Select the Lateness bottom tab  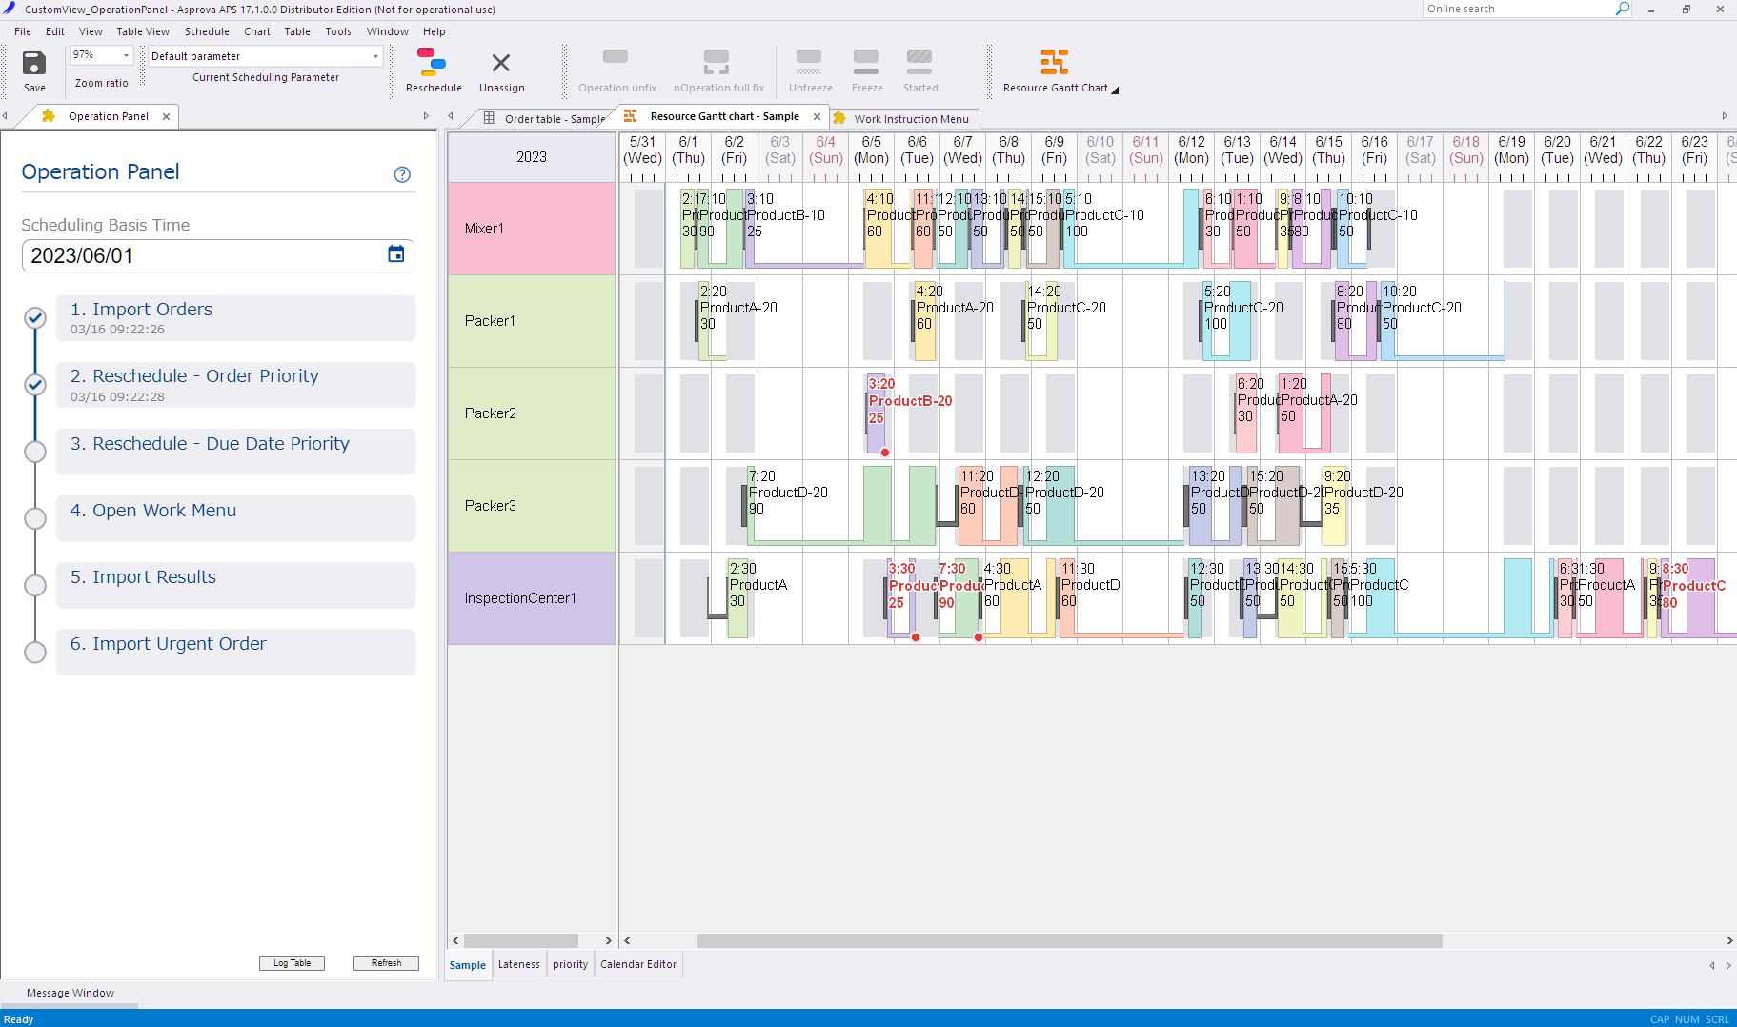pyautogui.click(x=519, y=964)
